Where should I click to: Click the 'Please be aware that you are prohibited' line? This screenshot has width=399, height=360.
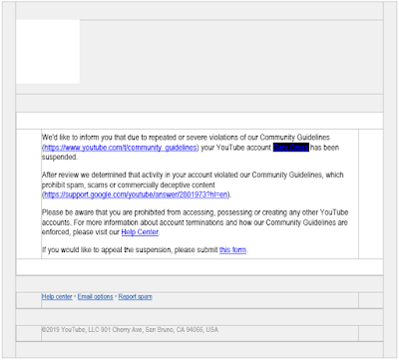pos(196,212)
